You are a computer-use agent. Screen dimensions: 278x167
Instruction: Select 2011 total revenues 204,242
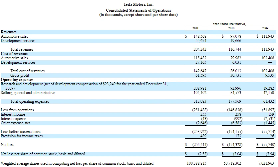pyautogui.click(x=200, y=49)
